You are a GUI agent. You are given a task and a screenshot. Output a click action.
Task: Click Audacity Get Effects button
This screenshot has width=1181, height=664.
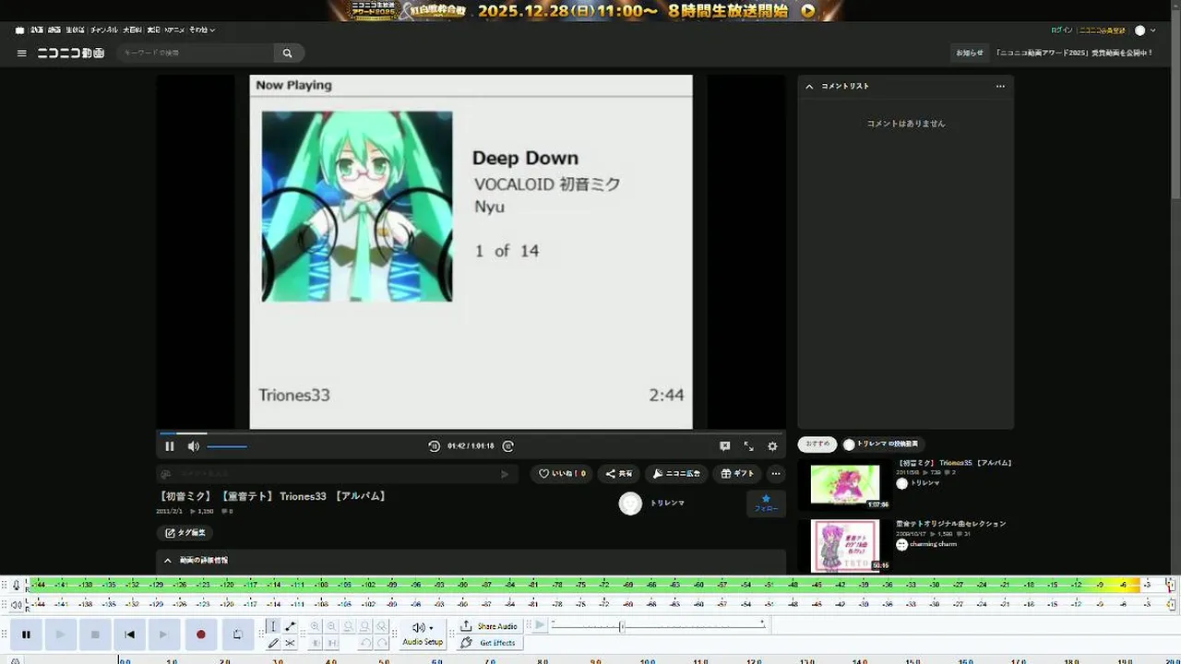coord(489,643)
